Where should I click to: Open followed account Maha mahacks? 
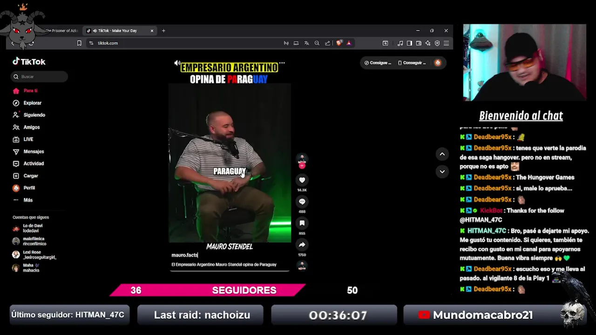click(x=27, y=268)
